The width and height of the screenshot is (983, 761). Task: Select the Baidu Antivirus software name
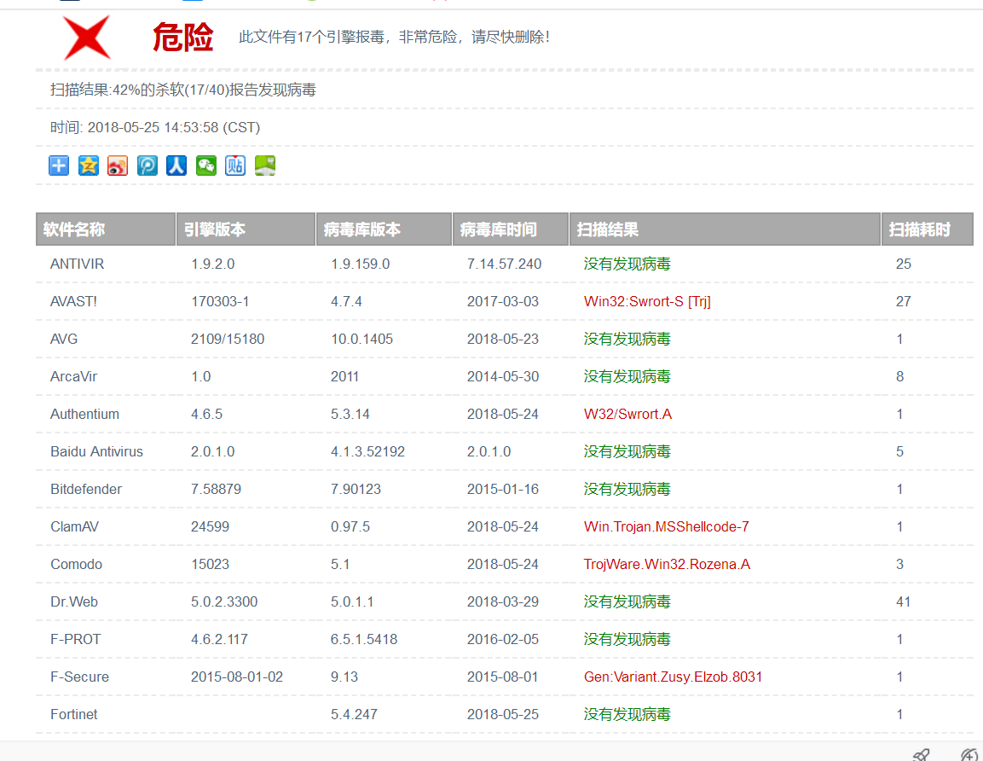(96, 451)
